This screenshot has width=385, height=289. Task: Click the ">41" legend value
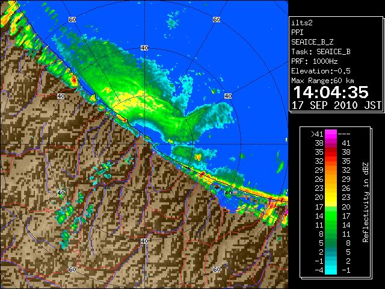tap(317, 134)
